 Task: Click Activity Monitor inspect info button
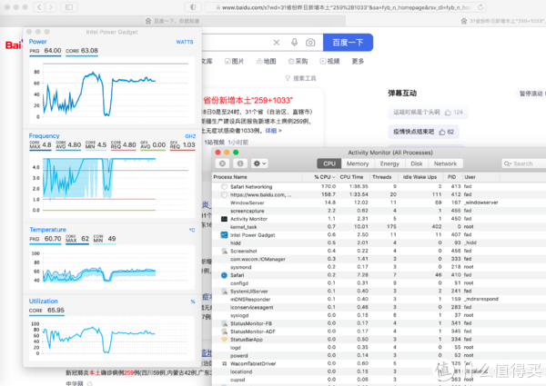coord(240,163)
